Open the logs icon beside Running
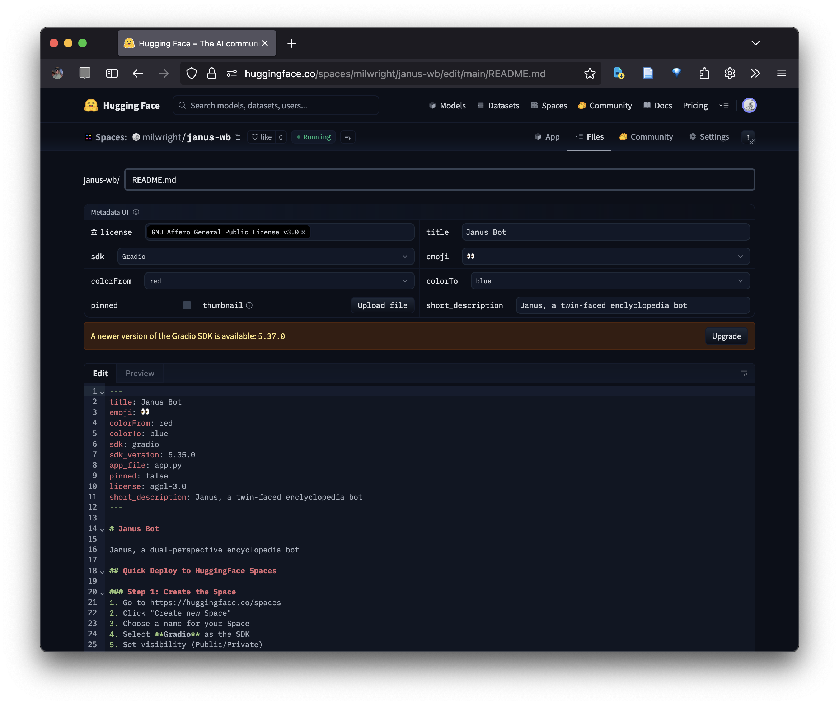The height and width of the screenshot is (705, 839). coord(348,137)
